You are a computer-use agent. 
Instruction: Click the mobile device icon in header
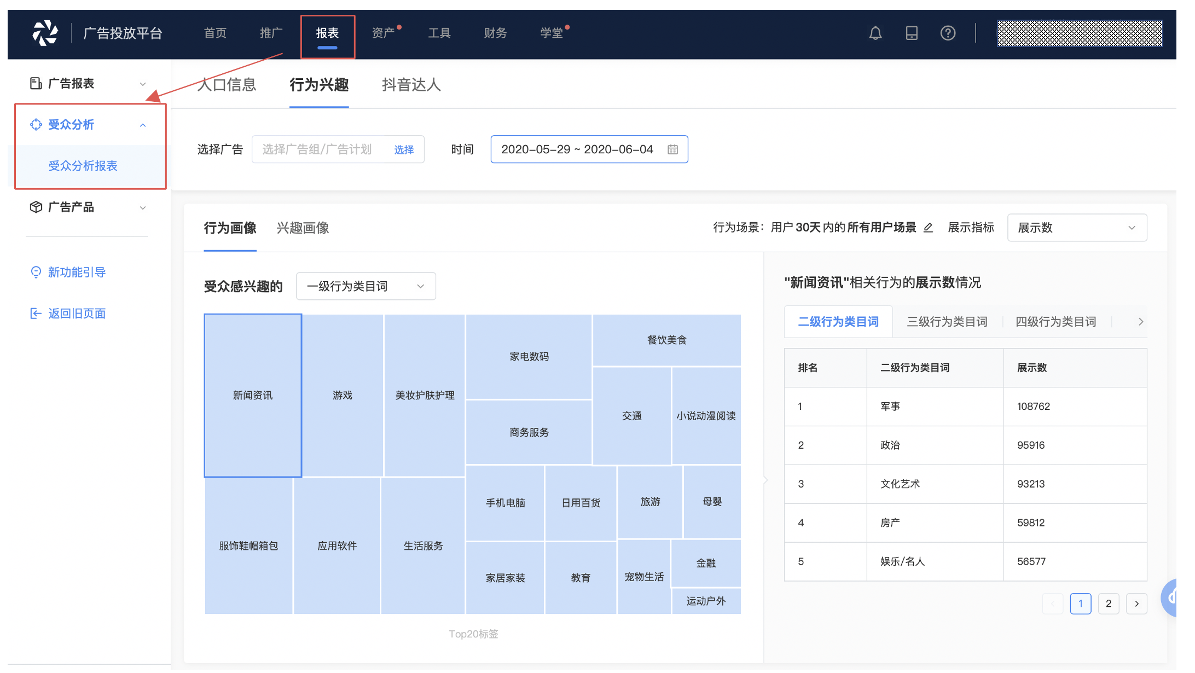[911, 33]
